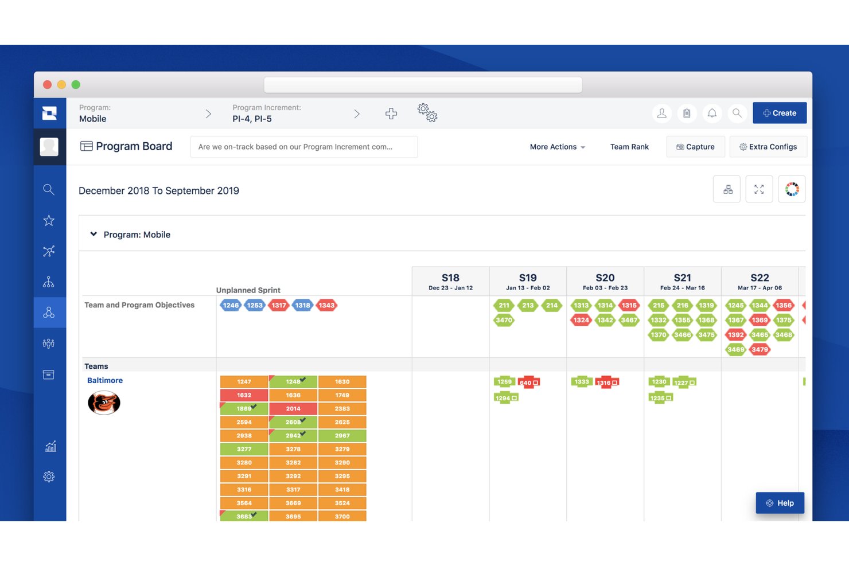849x566 pixels.
Task: Open the notifications bell
Action: pos(712,114)
